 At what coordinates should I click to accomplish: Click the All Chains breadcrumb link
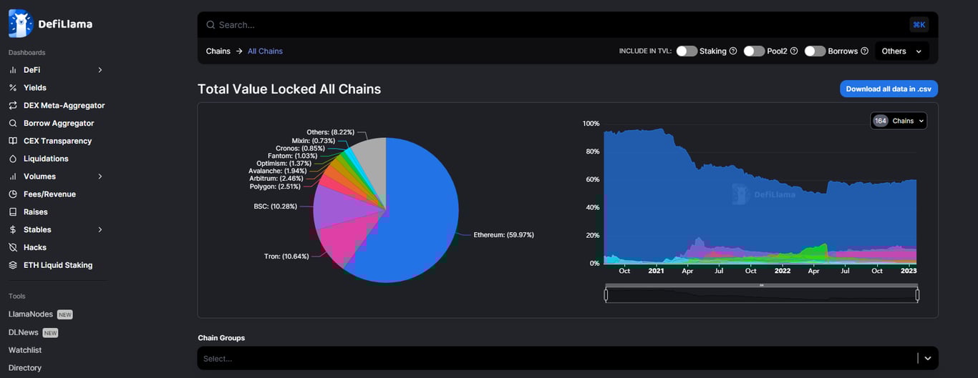click(x=265, y=51)
